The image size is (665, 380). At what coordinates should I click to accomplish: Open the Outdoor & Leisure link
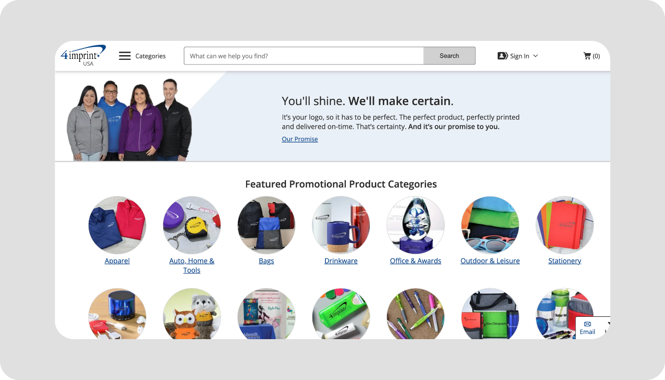coord(490,261)
